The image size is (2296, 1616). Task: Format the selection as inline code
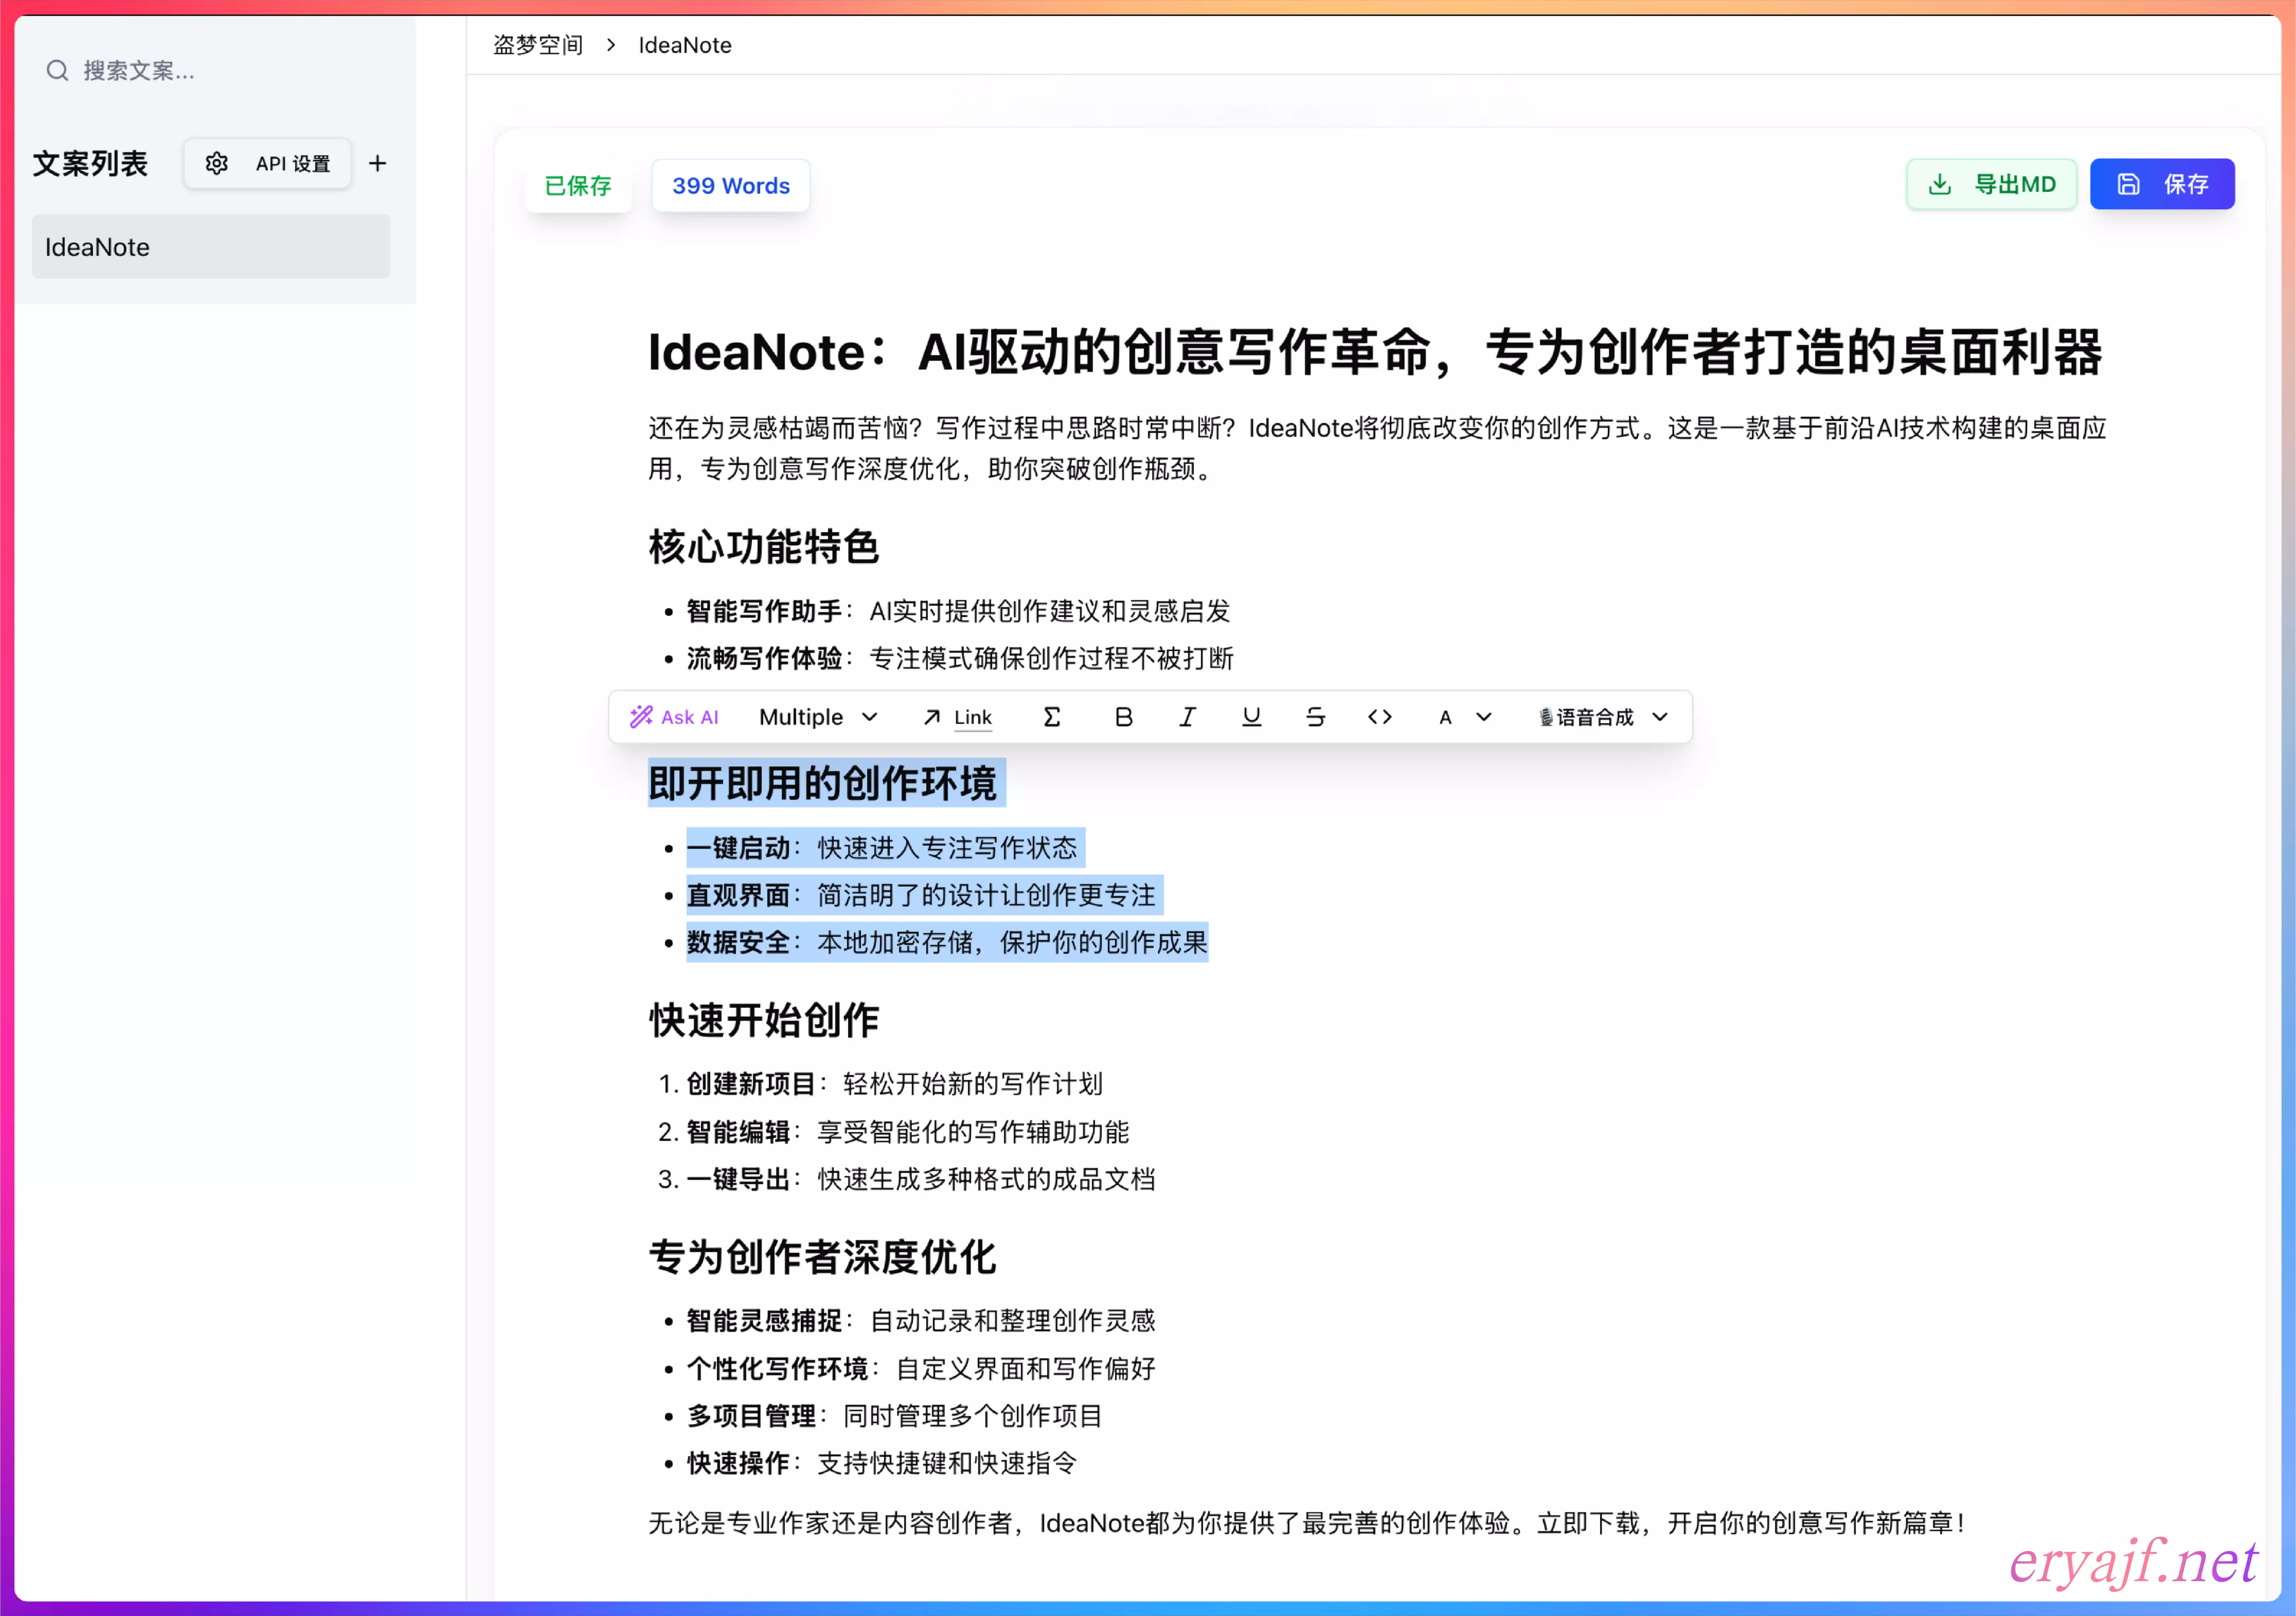tap(1379, 717)
